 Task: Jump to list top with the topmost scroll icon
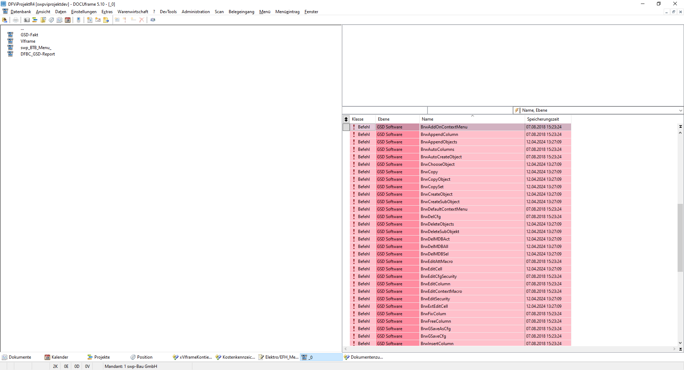point(680,126)
